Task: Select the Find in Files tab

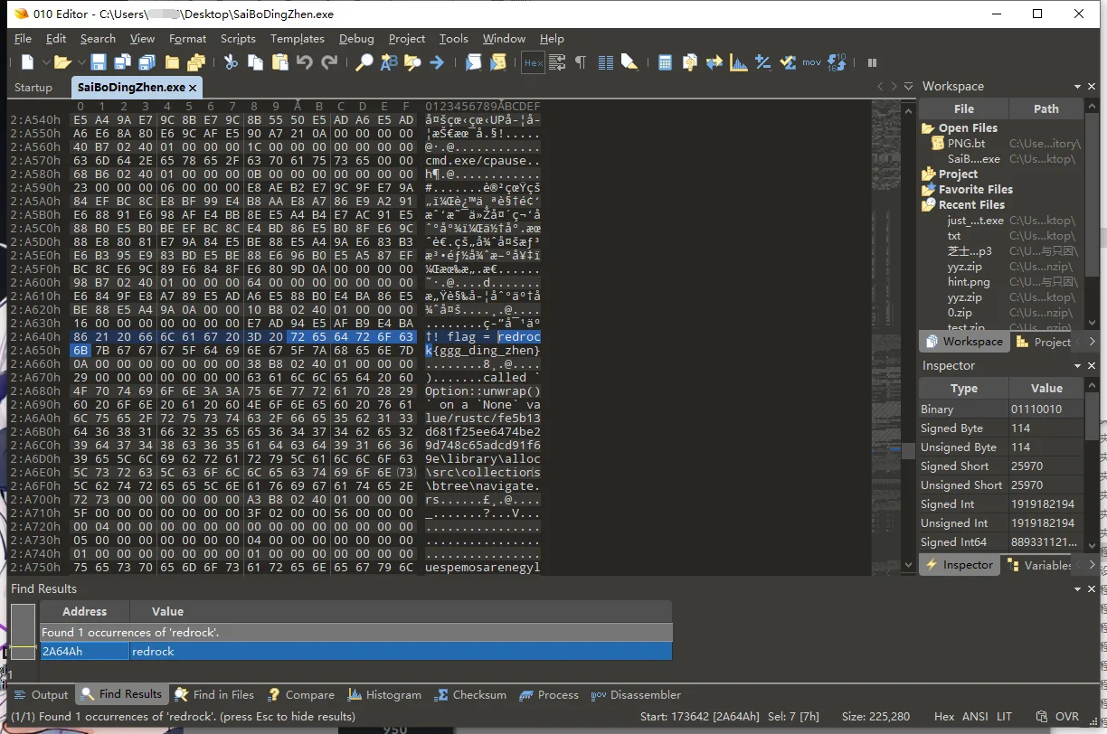Action: click(x=214, y=694)
